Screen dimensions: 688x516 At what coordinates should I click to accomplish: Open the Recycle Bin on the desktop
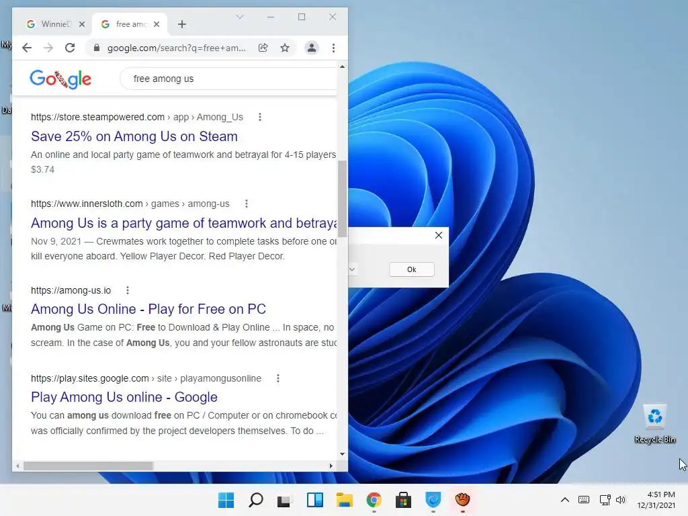(654, 424)
